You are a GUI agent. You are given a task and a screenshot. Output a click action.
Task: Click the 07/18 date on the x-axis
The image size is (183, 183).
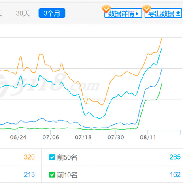pyautogui.click(x=83, y=137)
